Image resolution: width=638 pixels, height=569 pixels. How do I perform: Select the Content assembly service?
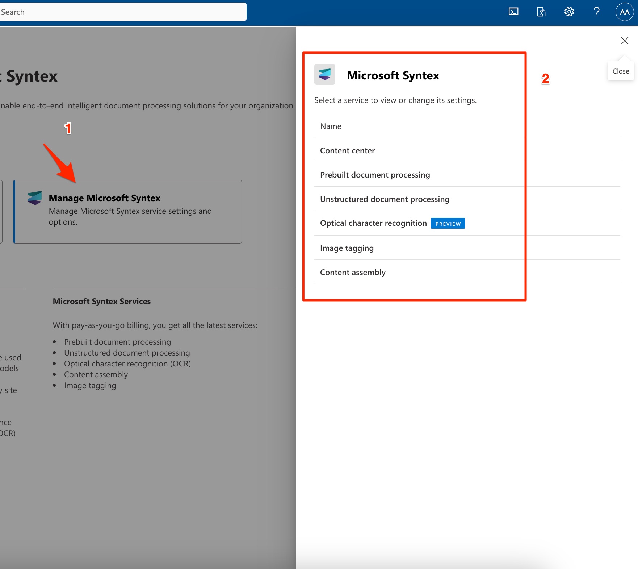pos(353,272)
